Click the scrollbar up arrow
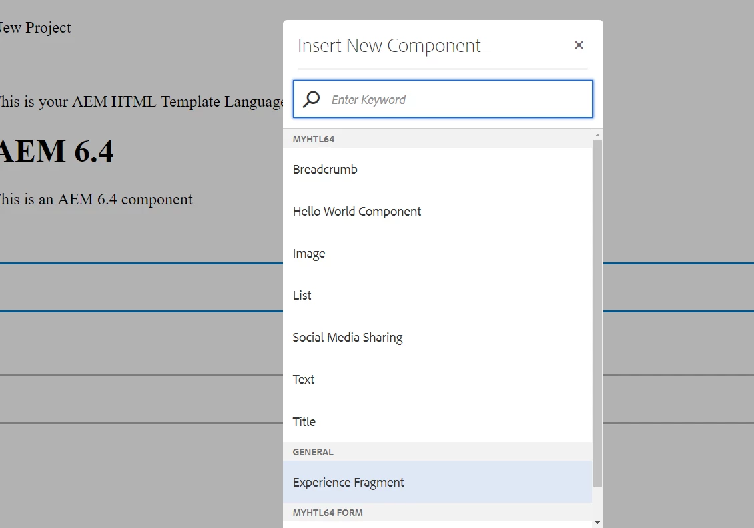754x528 pixels. click(597, 135)
